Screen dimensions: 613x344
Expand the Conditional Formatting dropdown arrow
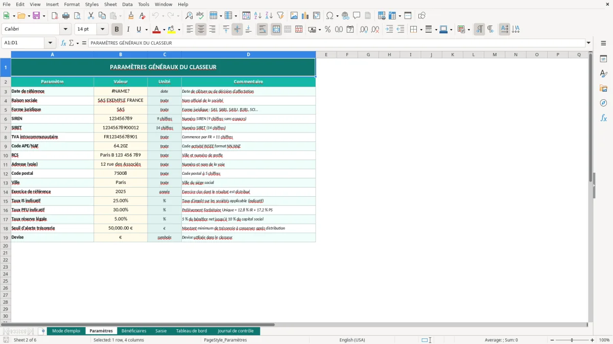pos(468,30)
